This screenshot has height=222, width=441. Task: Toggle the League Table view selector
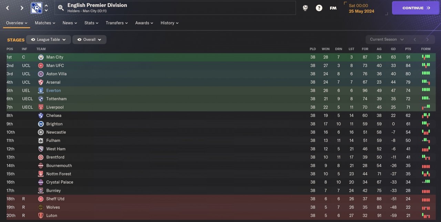click(49, 40)
